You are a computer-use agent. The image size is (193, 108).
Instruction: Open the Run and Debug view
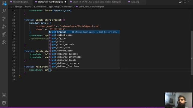[x=4, y=26]
